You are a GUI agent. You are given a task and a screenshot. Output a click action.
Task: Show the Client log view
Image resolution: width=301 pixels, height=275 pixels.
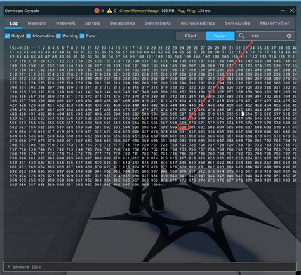(x=191, y=36)
